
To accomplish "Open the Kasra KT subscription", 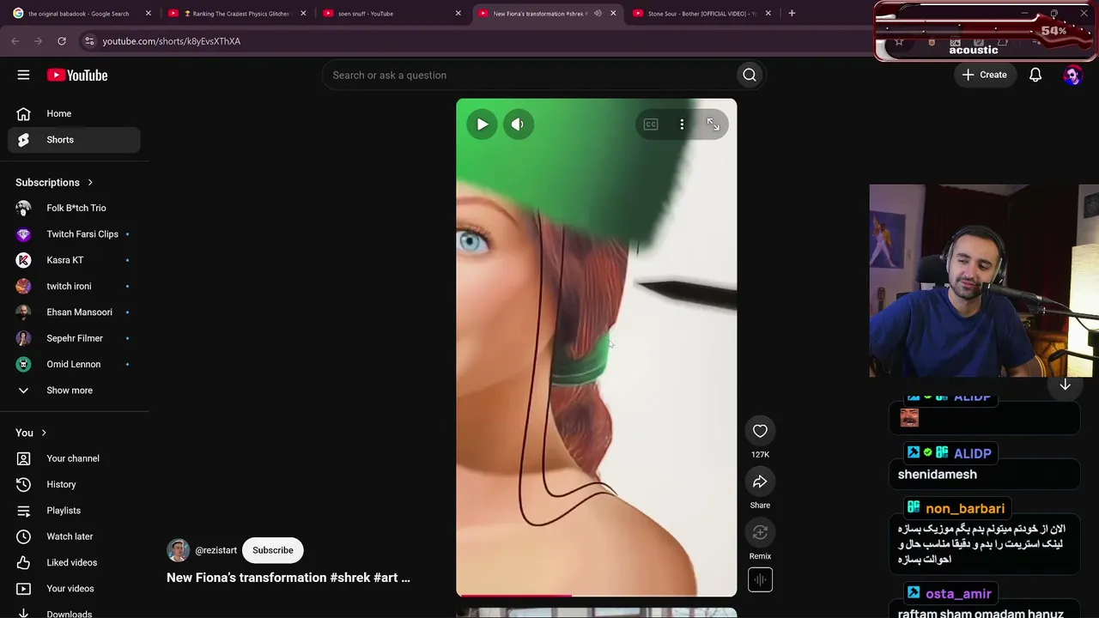I will 74,260.
